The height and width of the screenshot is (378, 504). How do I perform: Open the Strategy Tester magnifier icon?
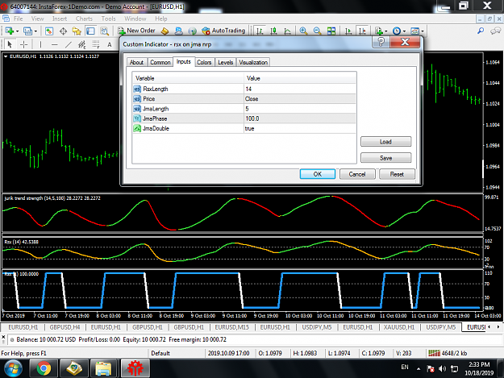[105, 31]
